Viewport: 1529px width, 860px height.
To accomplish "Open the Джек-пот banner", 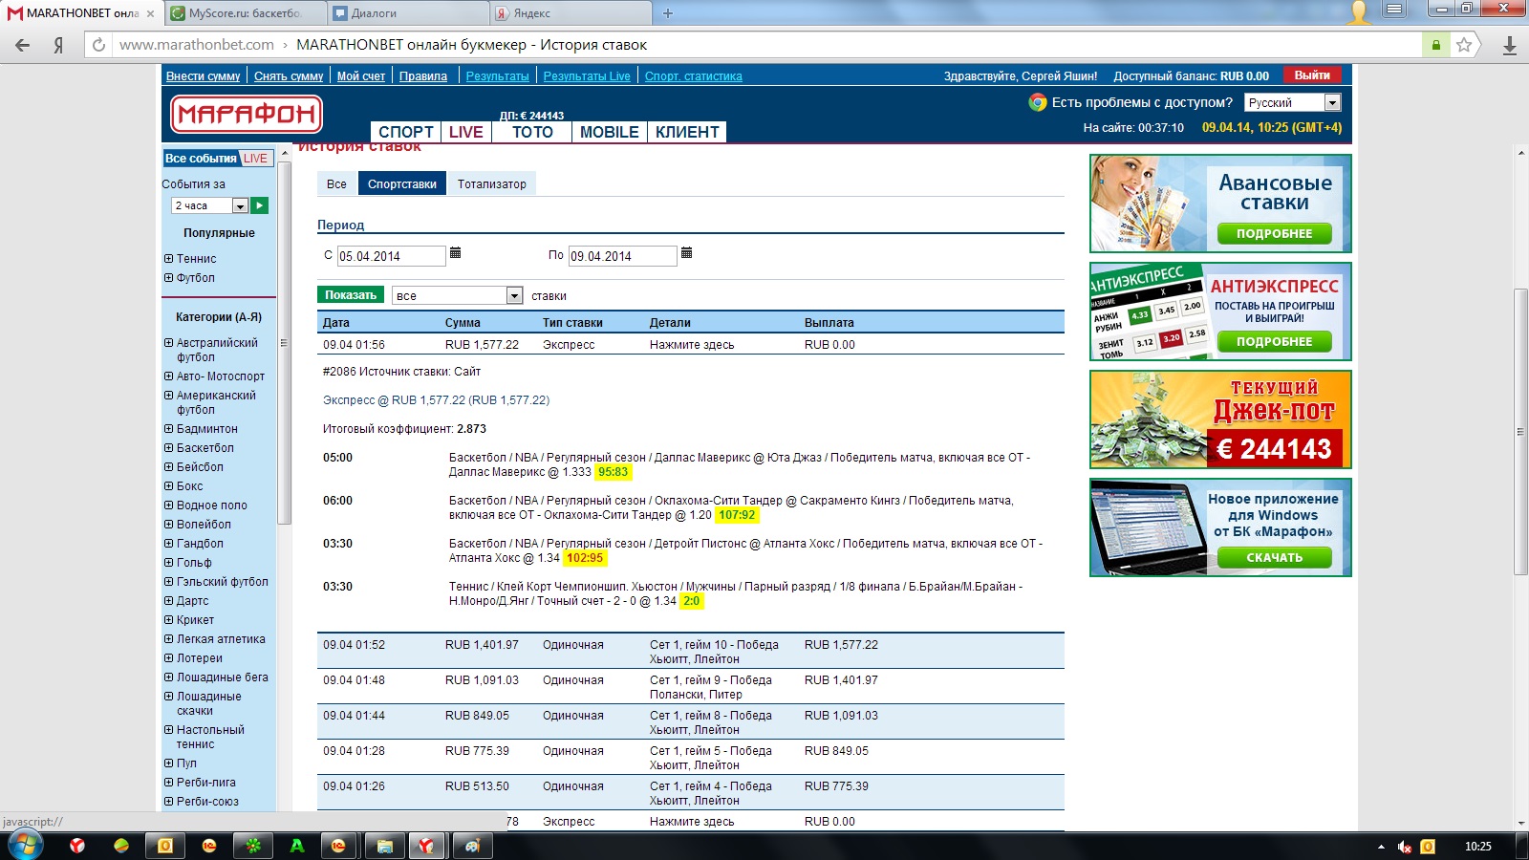I will [1220, 419].
